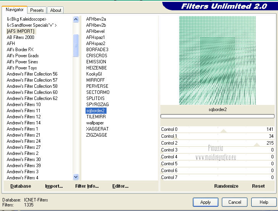Choose the AFHbev2b filter
Image resolution: width=278 pixels, height=211 pixels.
(96, 25)
